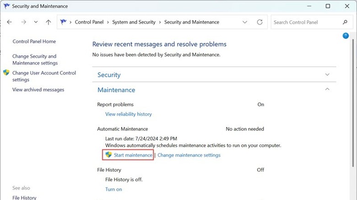Expand the Security section chevron
This screenshot has height=200, width=357.
(x=327, y=74)
